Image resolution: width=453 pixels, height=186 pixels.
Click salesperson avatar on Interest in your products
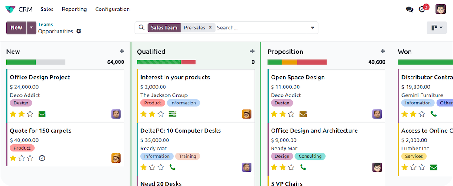(247, 114)
